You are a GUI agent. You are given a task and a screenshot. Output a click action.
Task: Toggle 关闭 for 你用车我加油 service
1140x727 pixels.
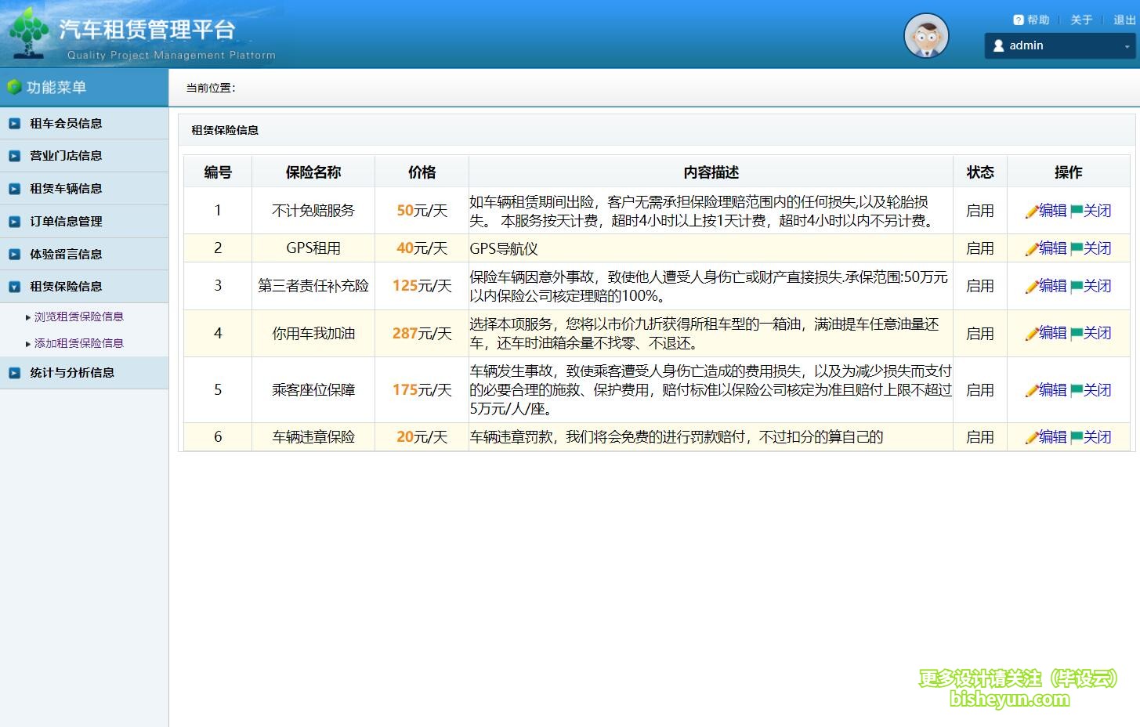coord(1098,333)
